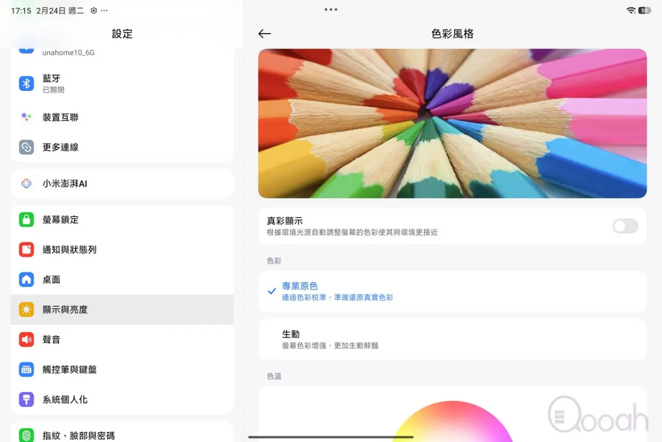Tap the 觸控筆與鍵盤 keyboard icon
The height and width of the screenshot is (442, 662).
pos(26,370)
